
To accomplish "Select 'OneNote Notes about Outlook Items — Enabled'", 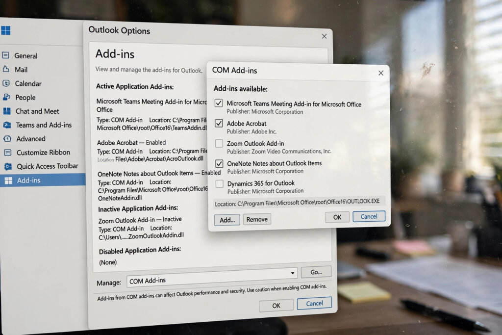I will pyautogui.click(x=159, y=173).
